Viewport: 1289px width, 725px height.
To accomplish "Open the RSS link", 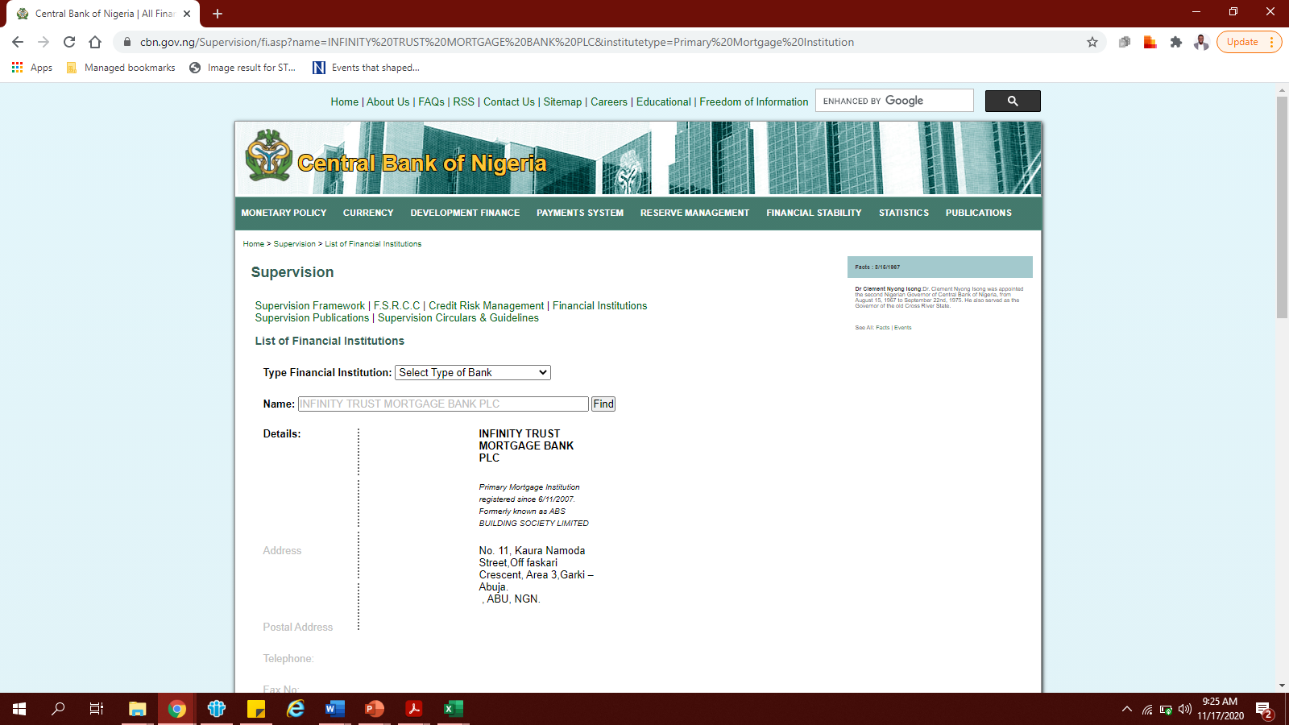I will 463,102.
